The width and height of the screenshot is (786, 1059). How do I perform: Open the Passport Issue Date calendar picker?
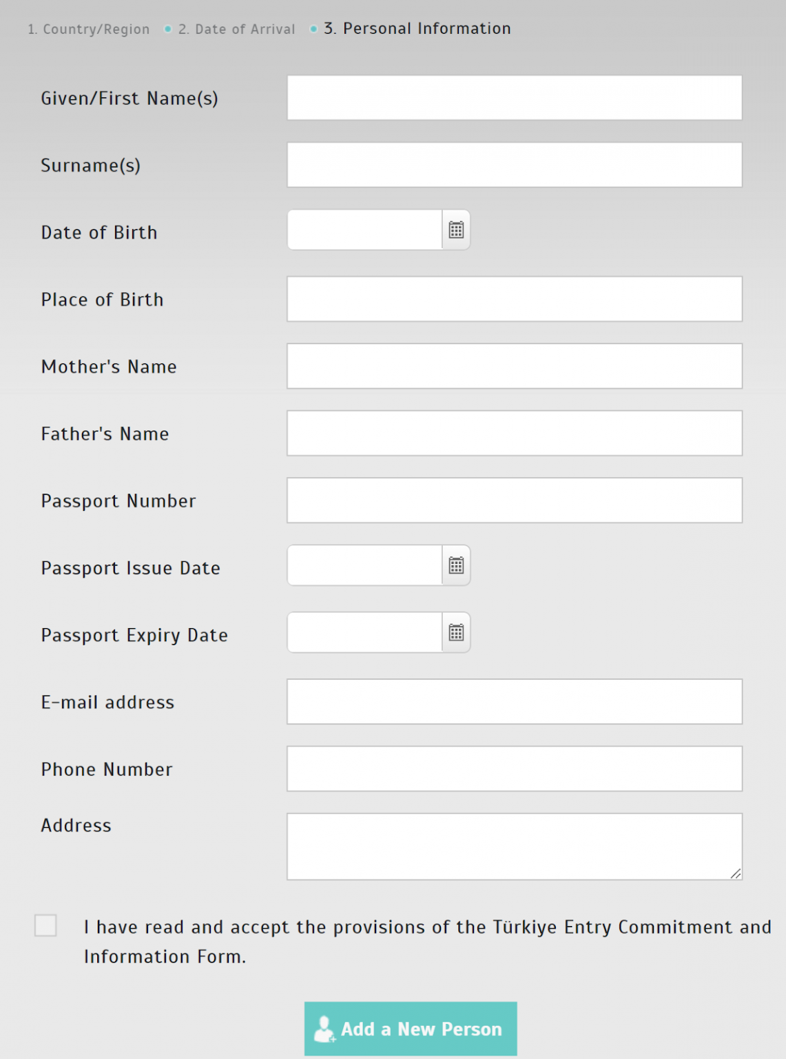pyautogui.click(x=456, y=566)
